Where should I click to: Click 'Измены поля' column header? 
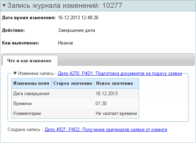pos(31,83)
